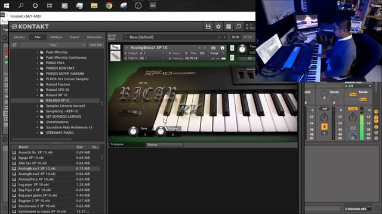382x214 pixels.
Task: Switch to the Automation tab
Action: 94,37
